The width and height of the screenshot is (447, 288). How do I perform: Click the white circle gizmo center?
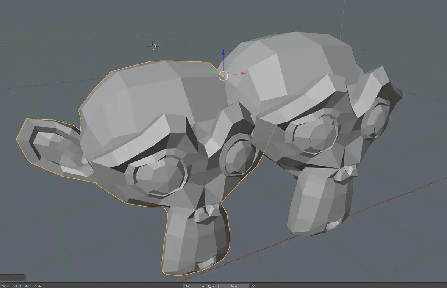point(223,76)
